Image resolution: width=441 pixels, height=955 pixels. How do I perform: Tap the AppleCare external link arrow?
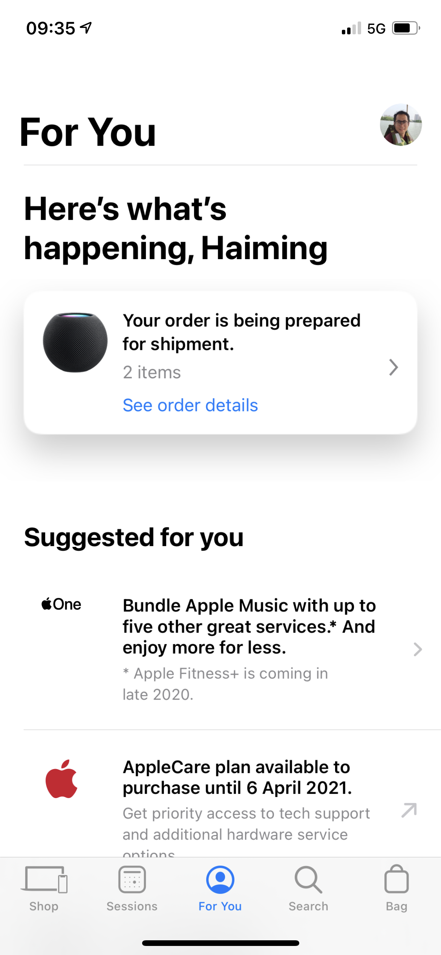pos(409,810)
